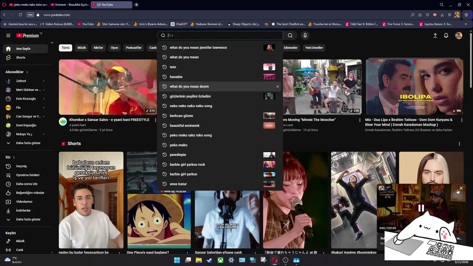Select the Mix'ler filter chip
The height and width of the screenshot is (266, 473).
[98, 48]
